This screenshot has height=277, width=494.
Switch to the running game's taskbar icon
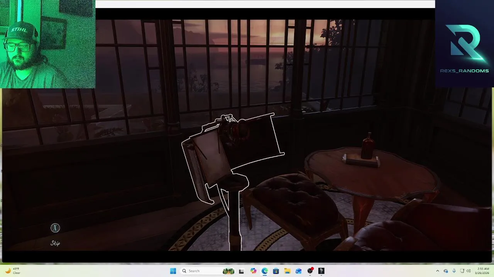321,271
